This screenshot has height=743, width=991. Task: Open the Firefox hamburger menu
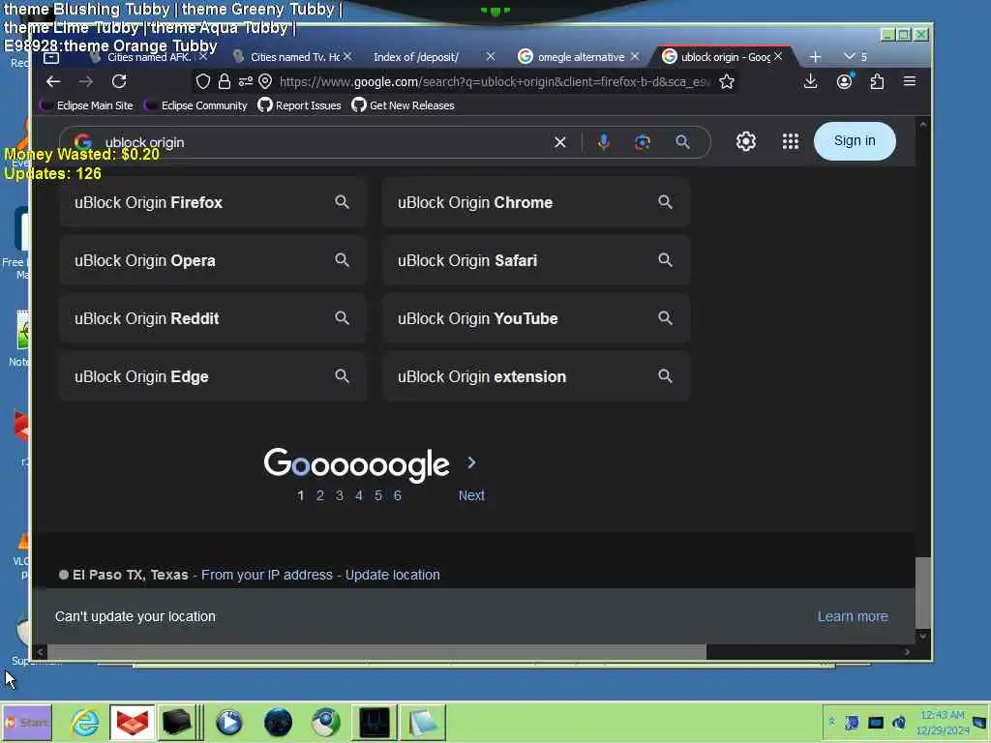(x=910, y=81)
